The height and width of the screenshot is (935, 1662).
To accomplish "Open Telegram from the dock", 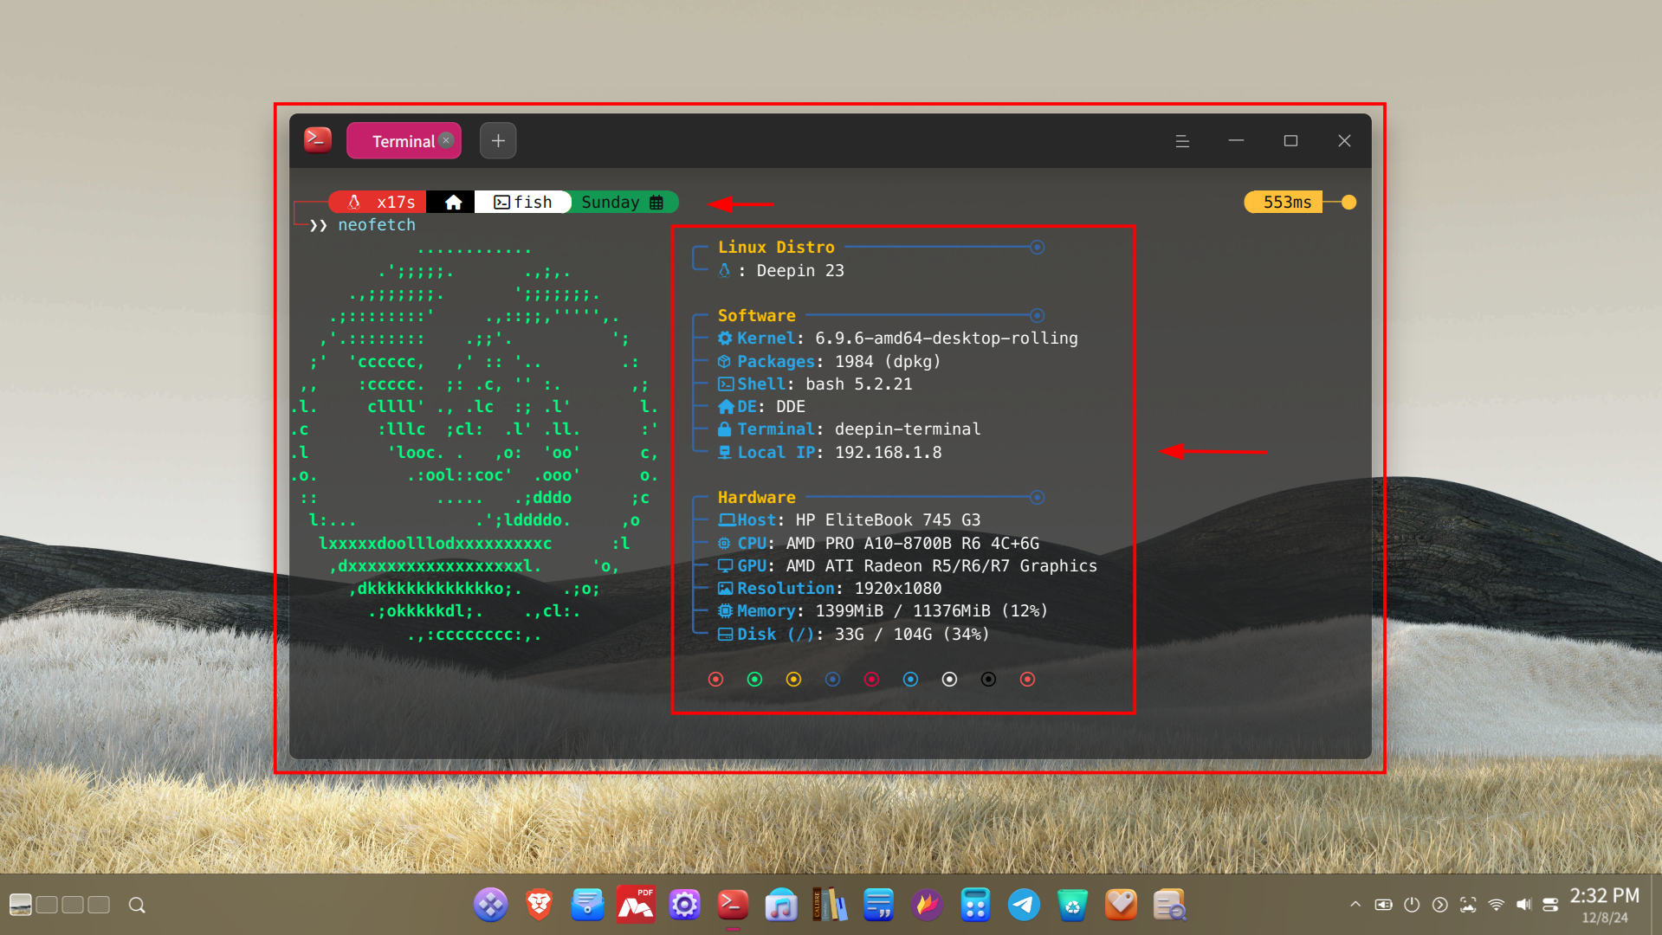I will (x=1024, y=905).
